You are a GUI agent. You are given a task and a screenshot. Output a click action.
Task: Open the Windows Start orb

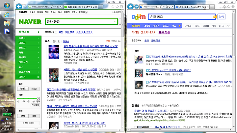pos(7,5)
